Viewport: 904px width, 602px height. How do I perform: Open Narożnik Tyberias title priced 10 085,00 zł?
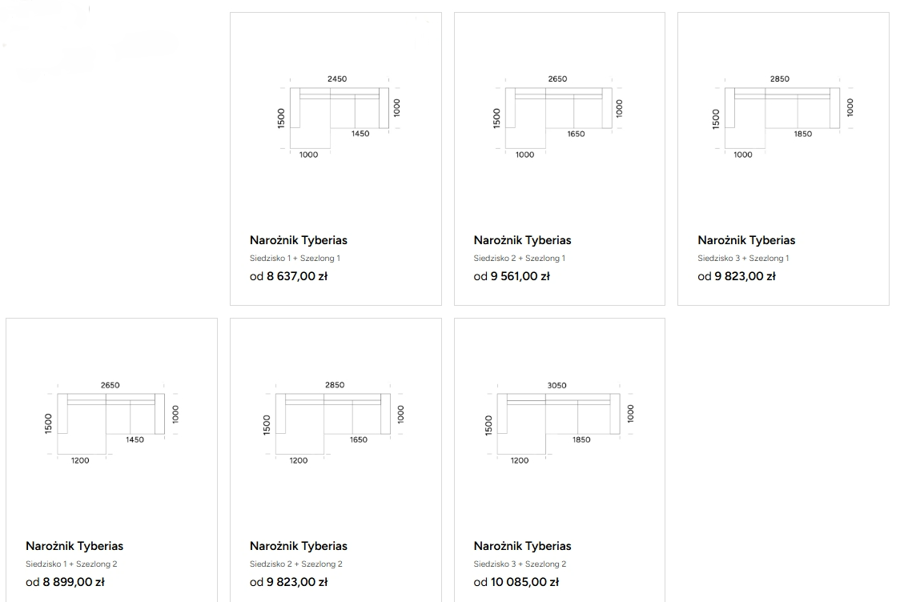(523, 546)
